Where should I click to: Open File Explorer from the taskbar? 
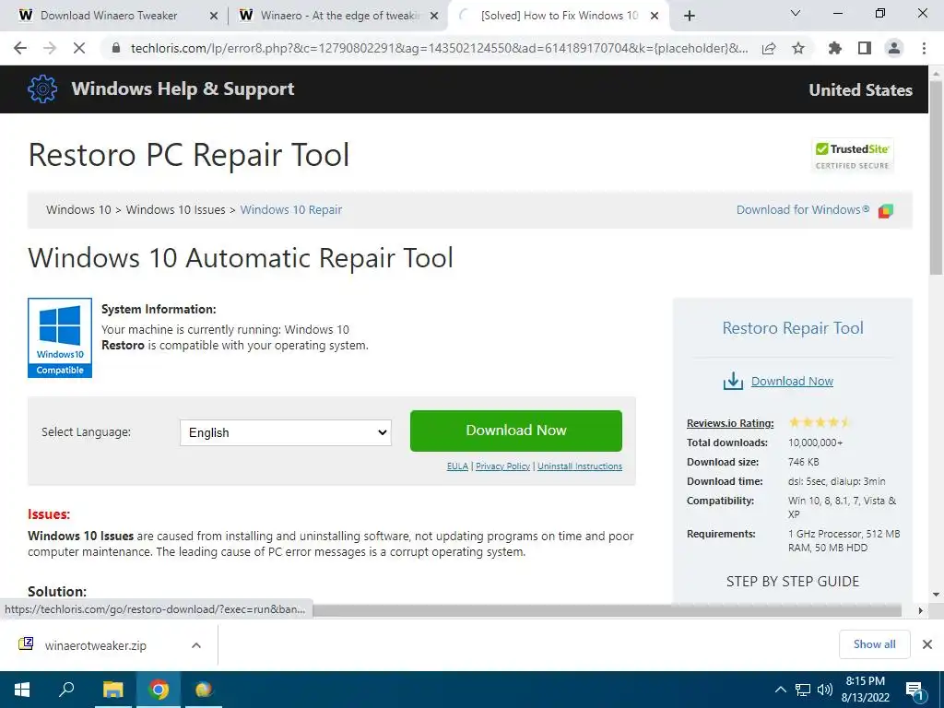point(112,690)
